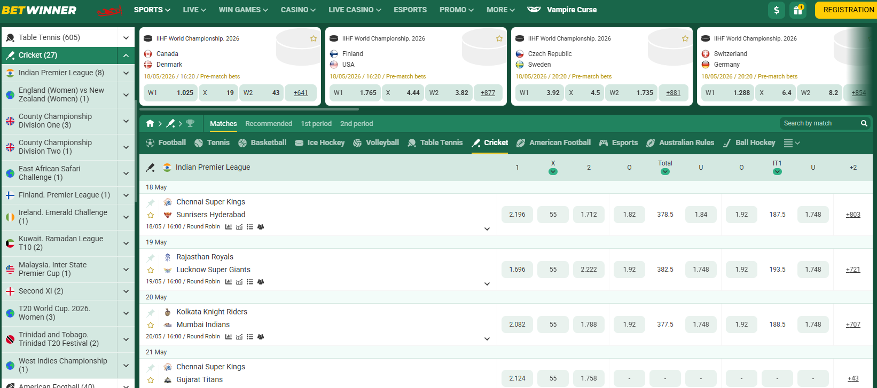Screen dimensions: 877x388
Task: Open team lineup icon for Chennai vs Sunrisers
Action: (x=261, y=227)
